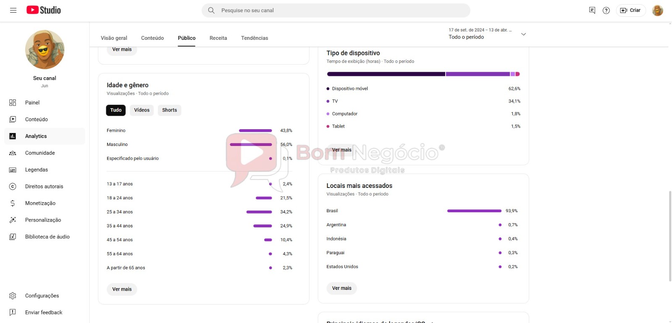Open the hamburger navigation menu
Screen dimensions: 672x323
click(13, 10)
